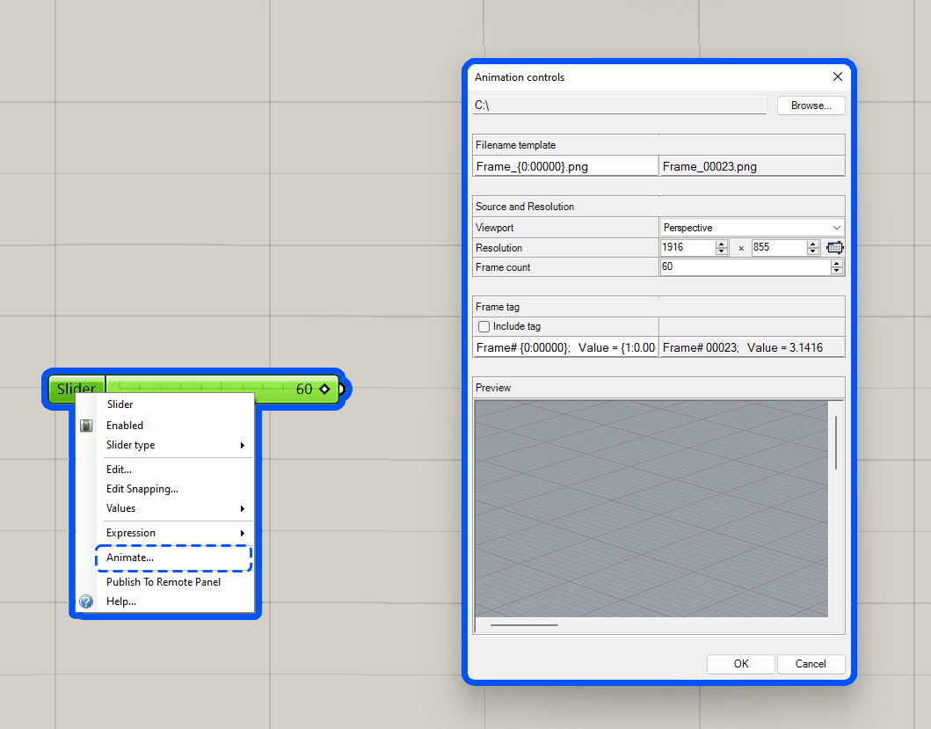Click the Enabled toggle icon in context menu
The height and width of the screenshot is (729, 931).
click(x=86, y=426)
